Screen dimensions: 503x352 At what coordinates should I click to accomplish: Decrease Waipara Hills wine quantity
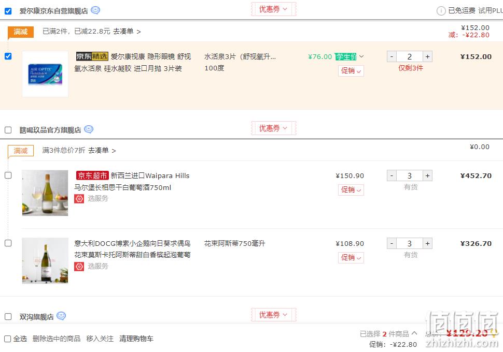tap(392, 175)
